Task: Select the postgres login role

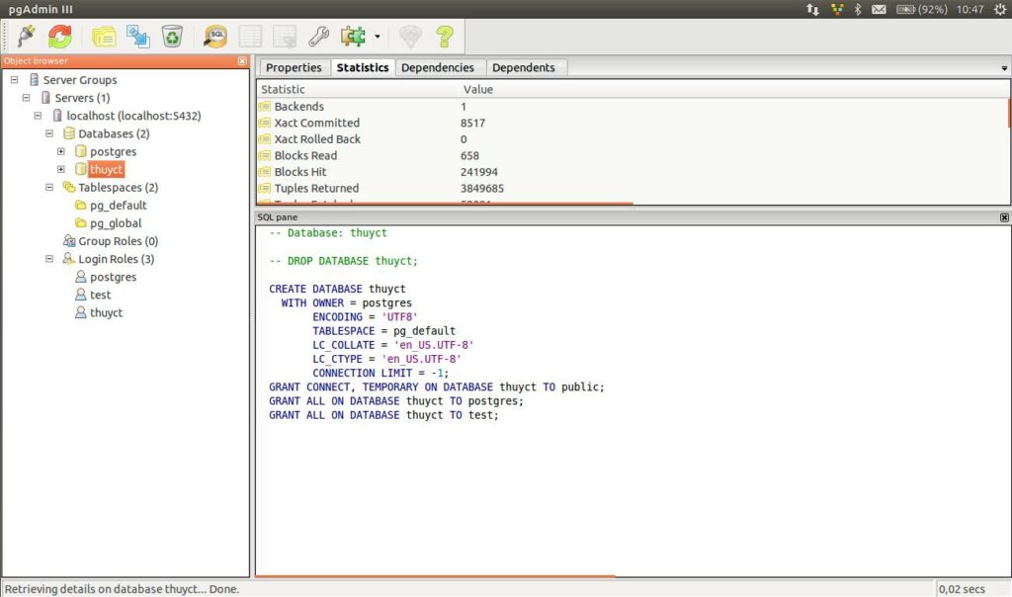Action: (113, 277)
